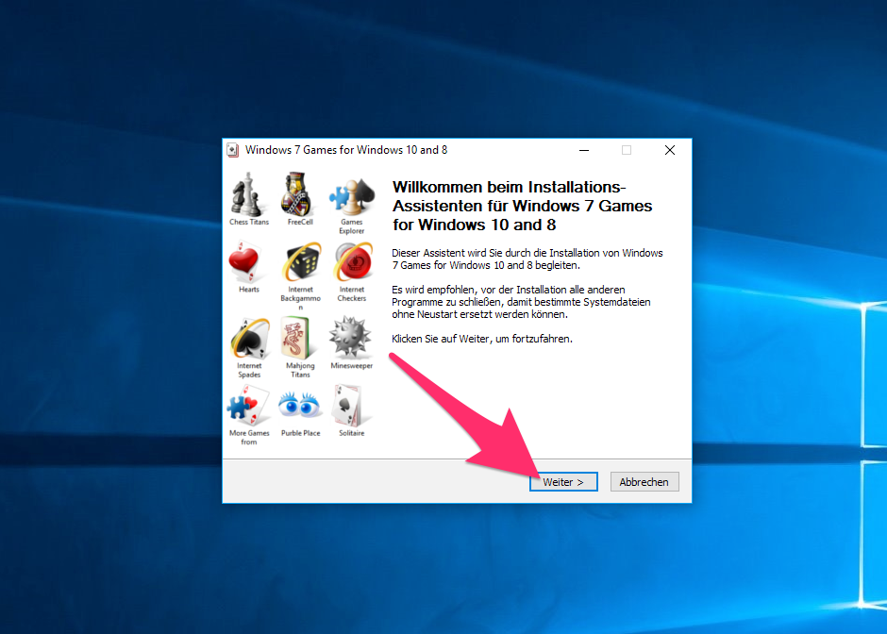Click the More Games puzzle icon
The width and height of the screenshot is (887, 634).
(x=247, y=406)
